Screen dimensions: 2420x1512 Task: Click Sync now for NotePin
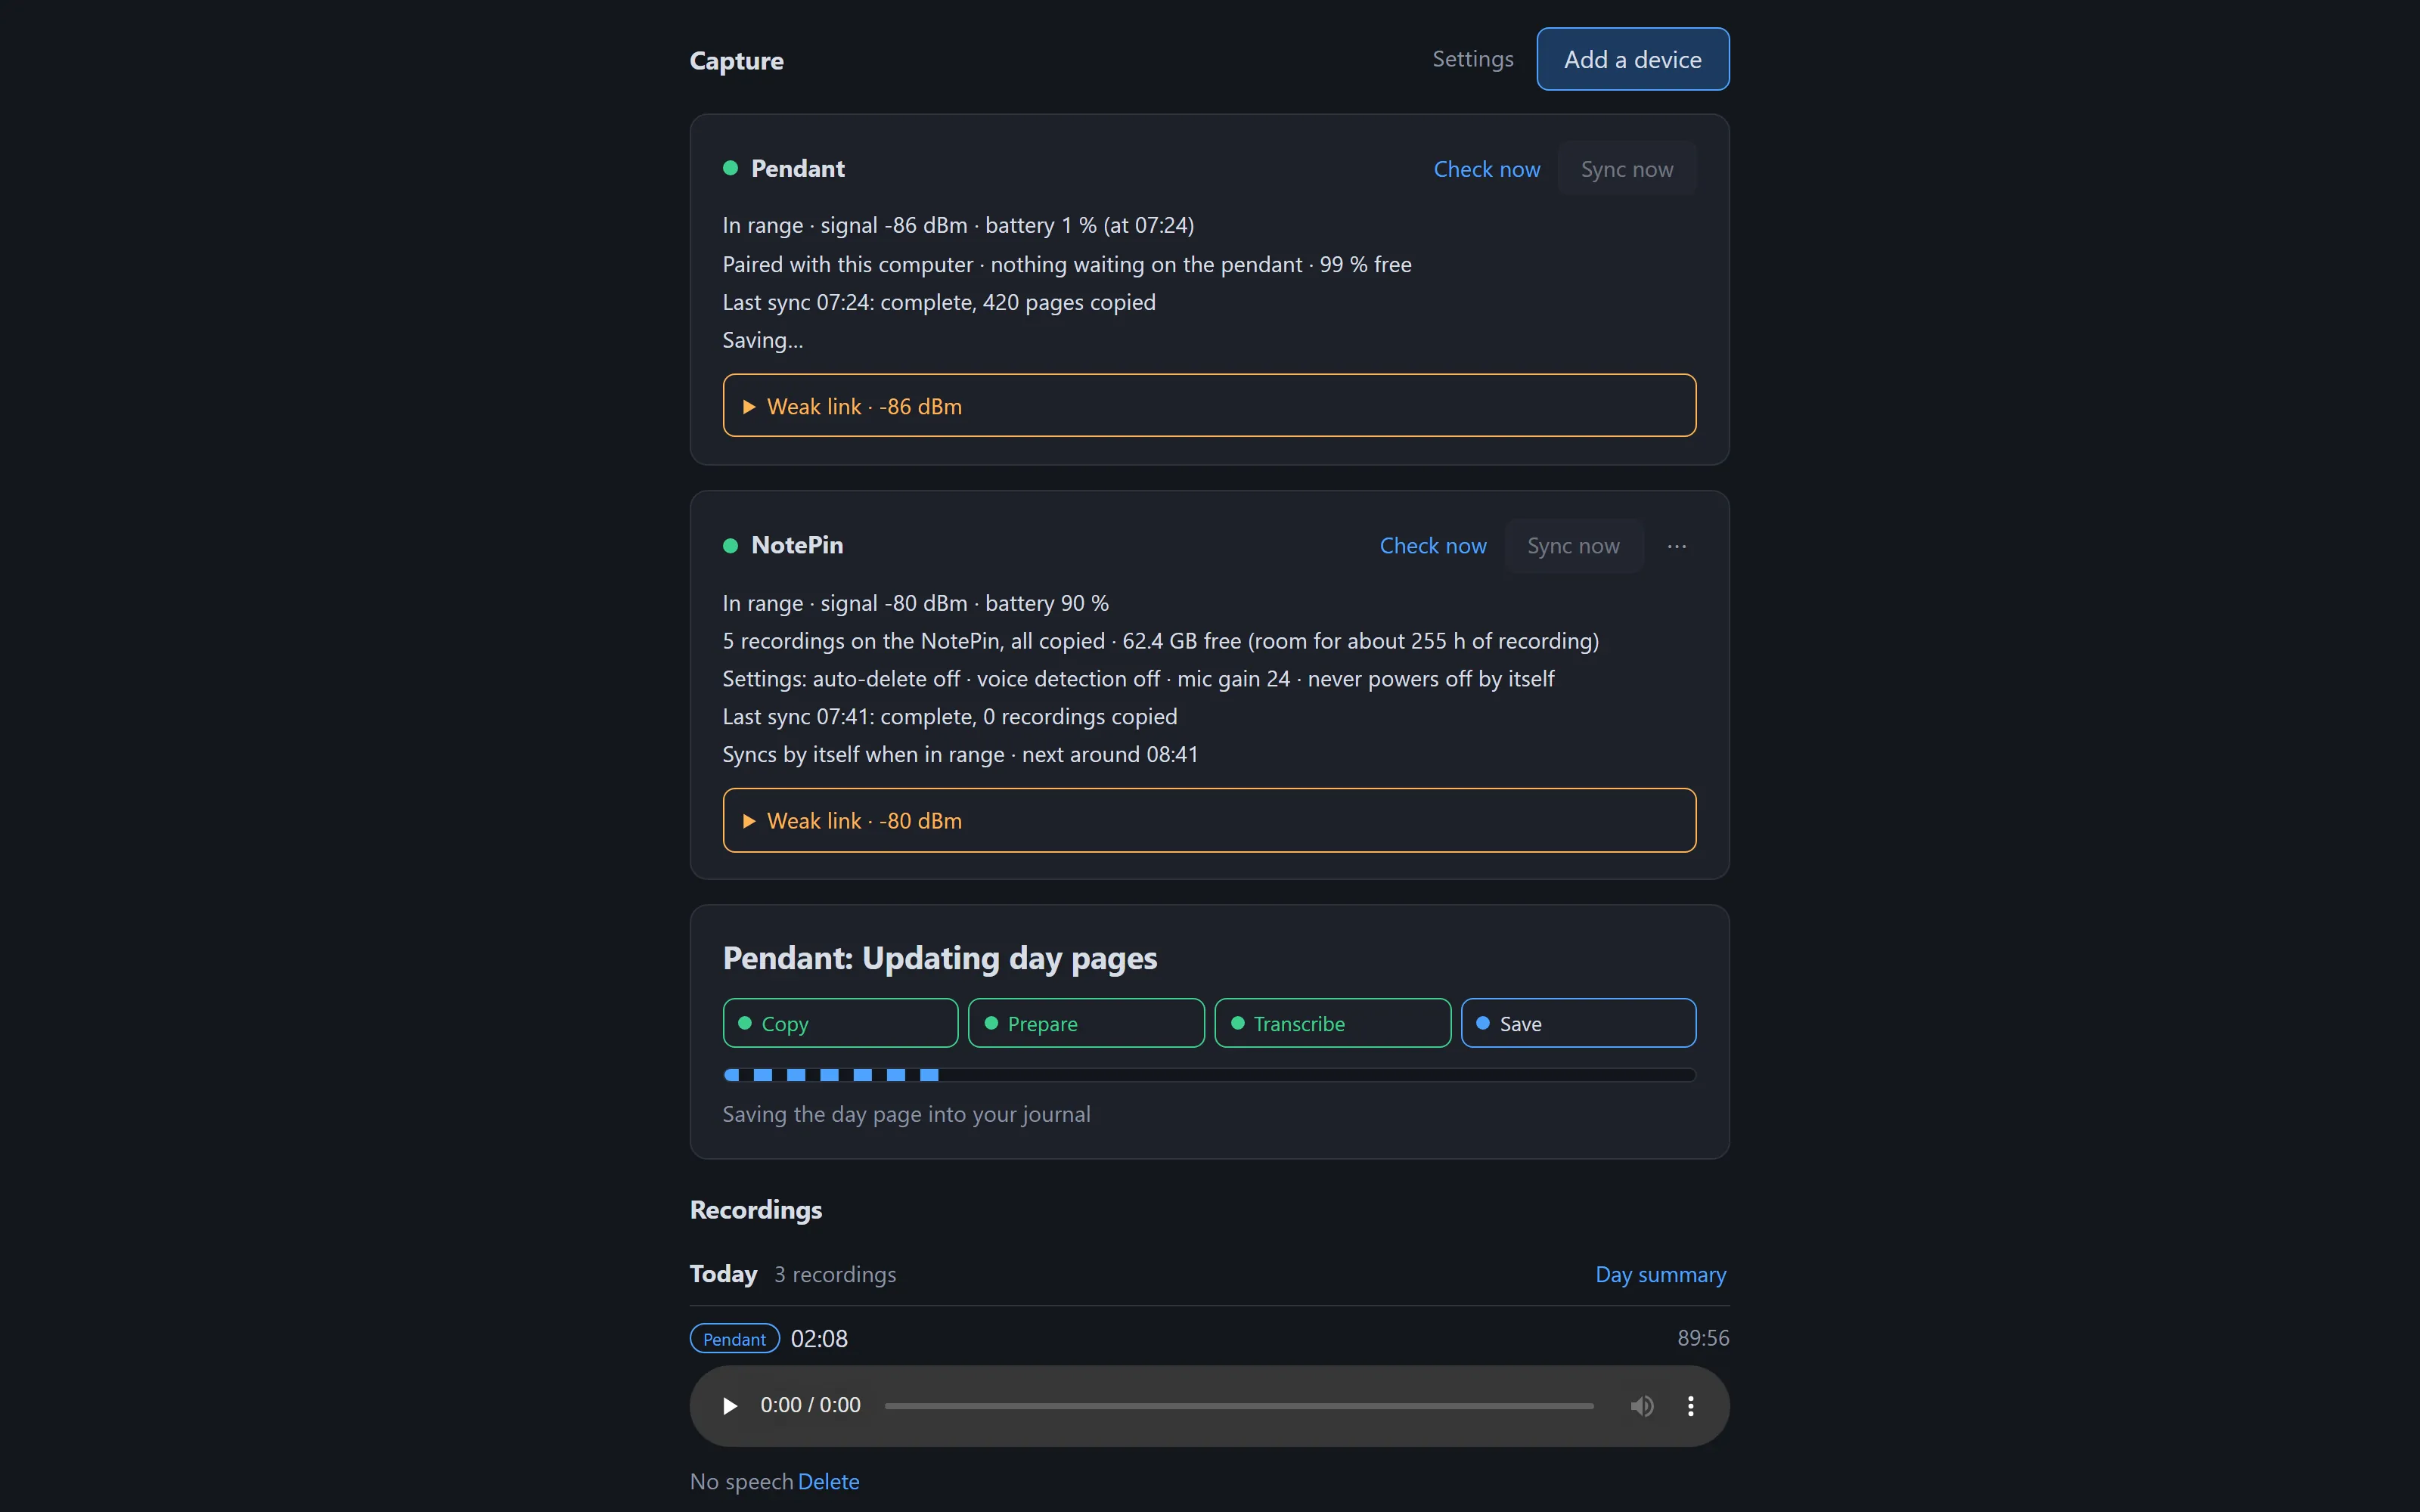pyautogui.click(x=1573, y=546)
